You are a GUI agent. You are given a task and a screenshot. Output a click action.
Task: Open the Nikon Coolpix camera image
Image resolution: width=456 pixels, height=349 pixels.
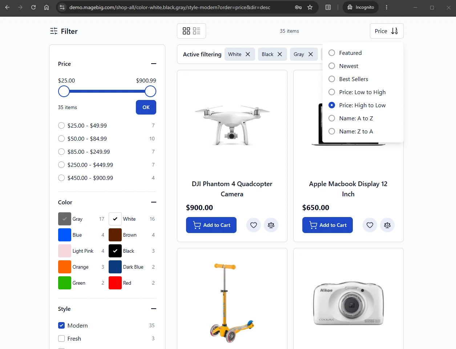point(348,304)
